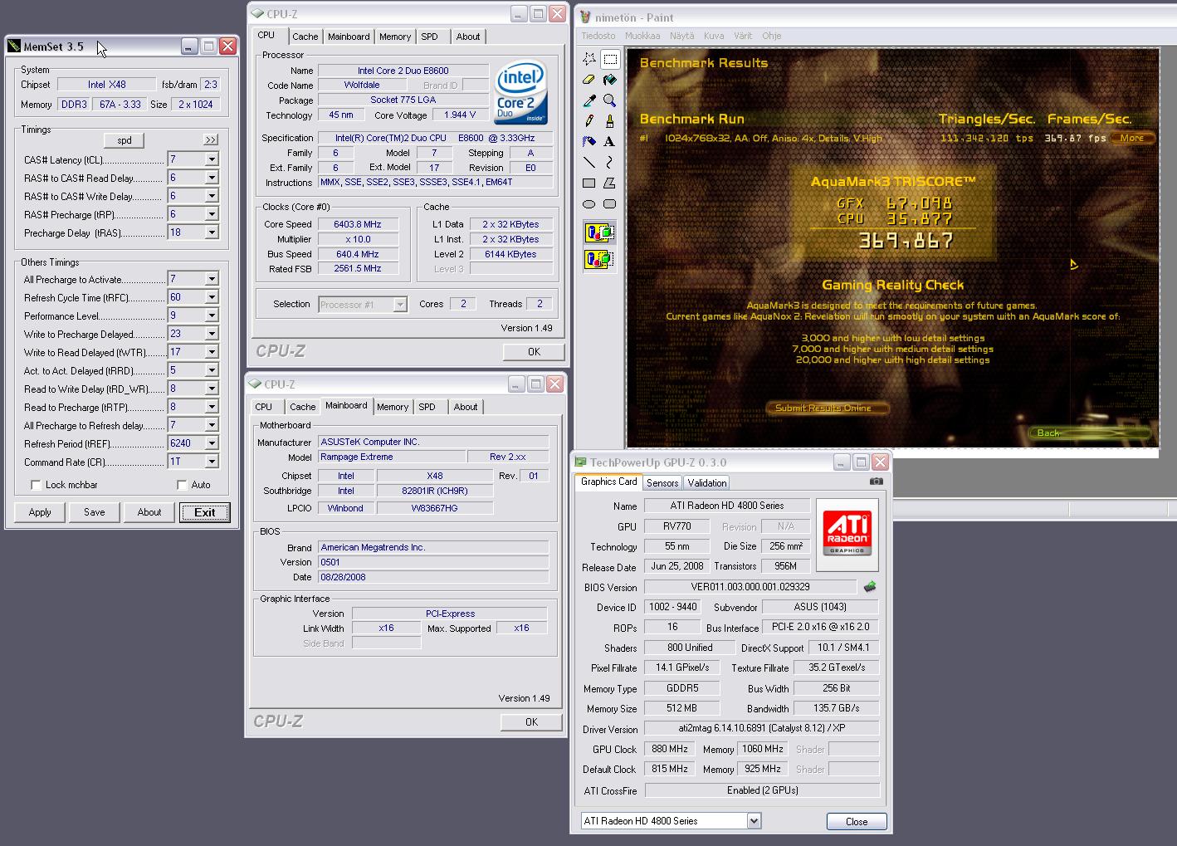Open the Ohje menu in Paint
Image resolution: width=1177 pixels, height=846 pixels.
(771, 36)
